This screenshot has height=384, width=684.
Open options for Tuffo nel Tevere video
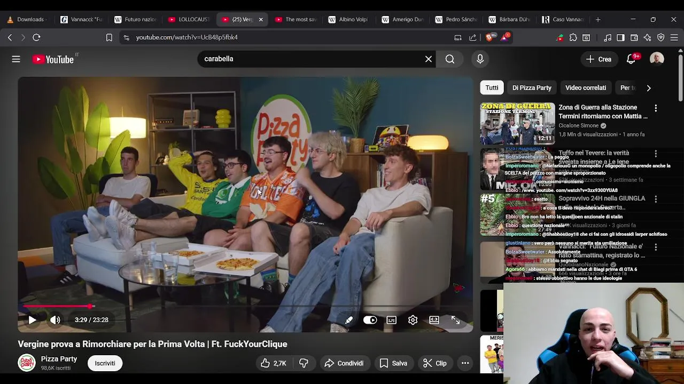coord(656,154)
